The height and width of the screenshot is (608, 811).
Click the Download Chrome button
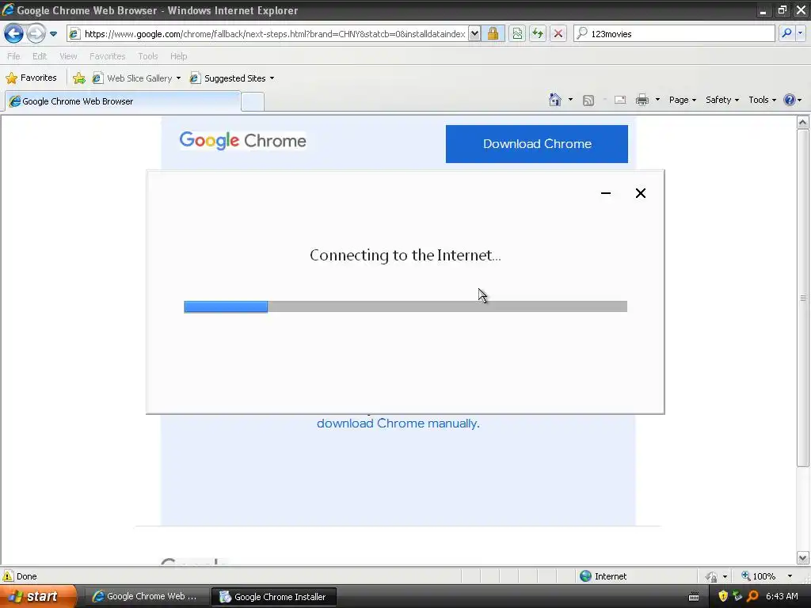pyautogui.click(x=537, y=144)
